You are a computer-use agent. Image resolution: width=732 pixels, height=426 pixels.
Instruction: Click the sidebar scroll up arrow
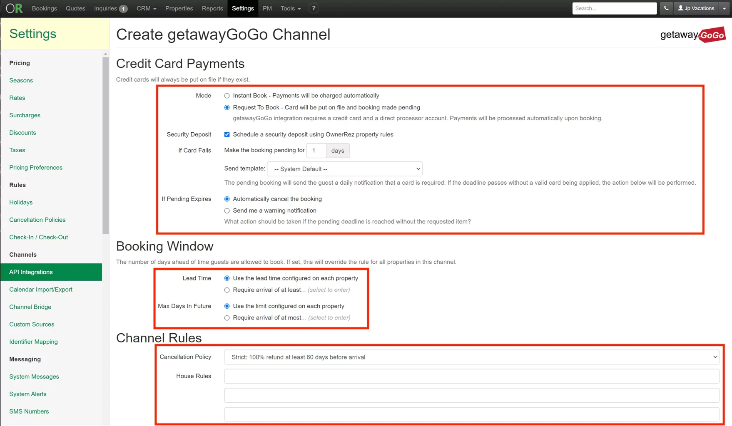coord(105,54)
